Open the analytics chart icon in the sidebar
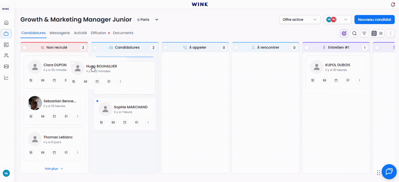 (x=6, y=78)
